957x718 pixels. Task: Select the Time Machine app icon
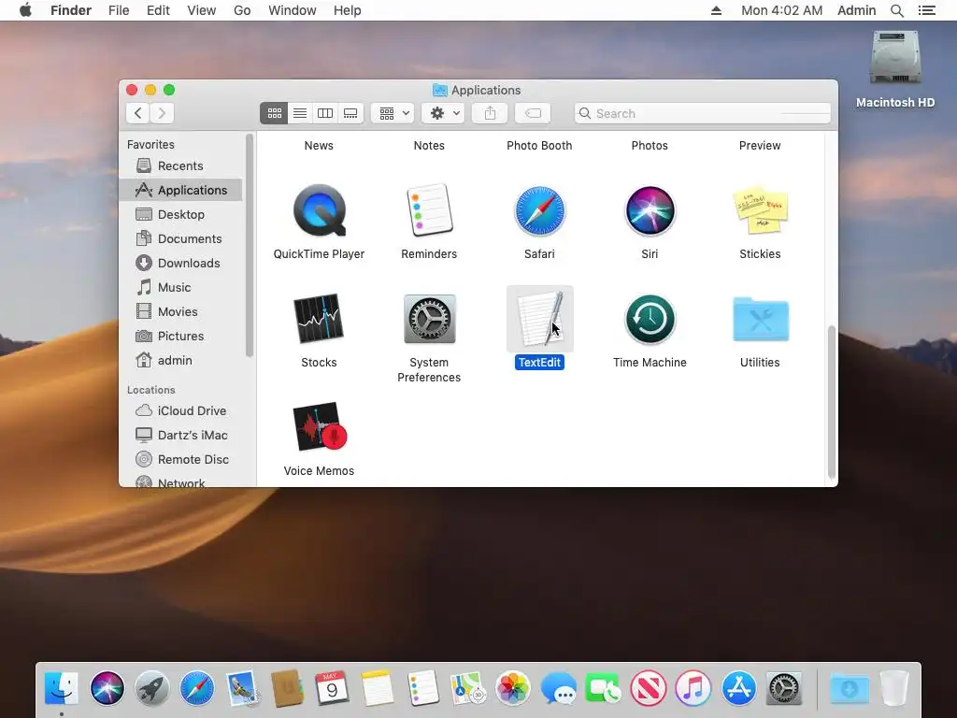(x=650, y=319)
